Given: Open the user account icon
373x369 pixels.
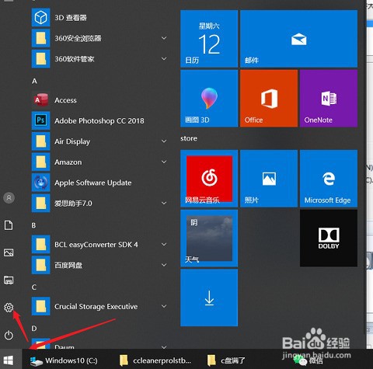Looking at the screenshot, I should coord(9,198).
